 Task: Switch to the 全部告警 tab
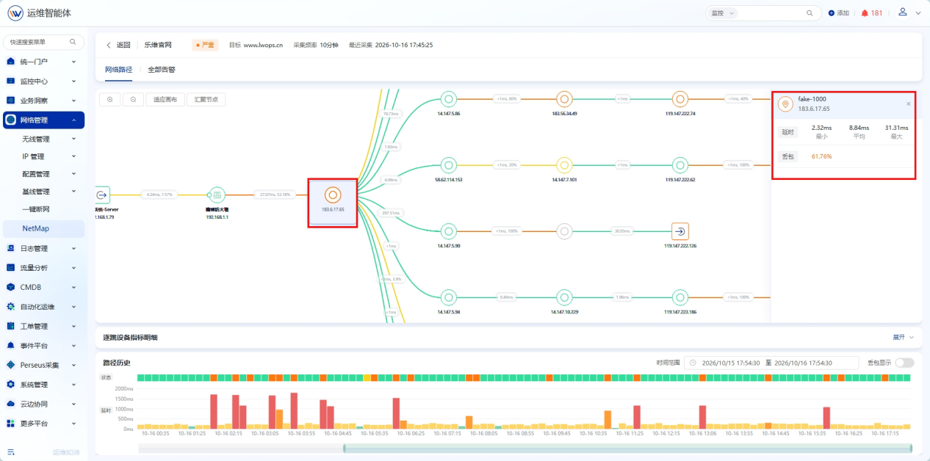162,70
